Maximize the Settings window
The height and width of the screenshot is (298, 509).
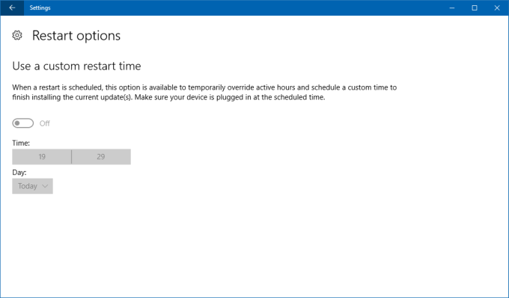pyautogui.click(x=475, y=7)
